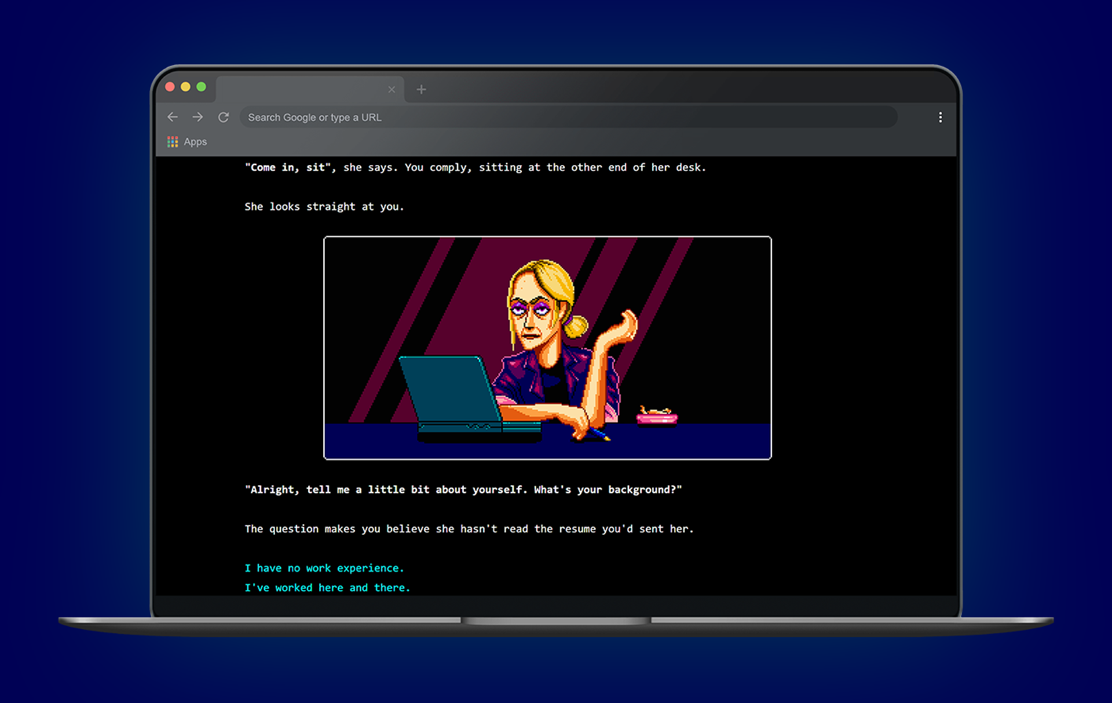1112x703 pixels.
Task: Click the Apps grid icon
Action: [173, 142]
